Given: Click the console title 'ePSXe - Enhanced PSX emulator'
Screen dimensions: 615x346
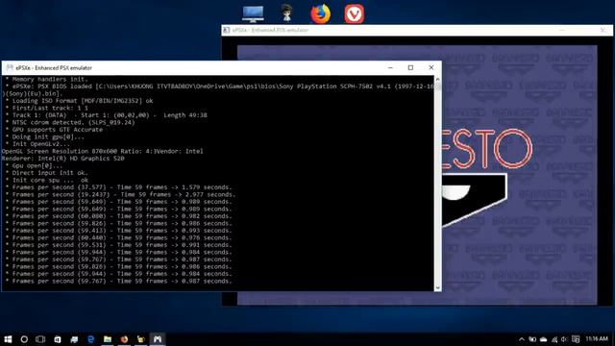Looking at the screenshot, I should click(x=54, y=68).
